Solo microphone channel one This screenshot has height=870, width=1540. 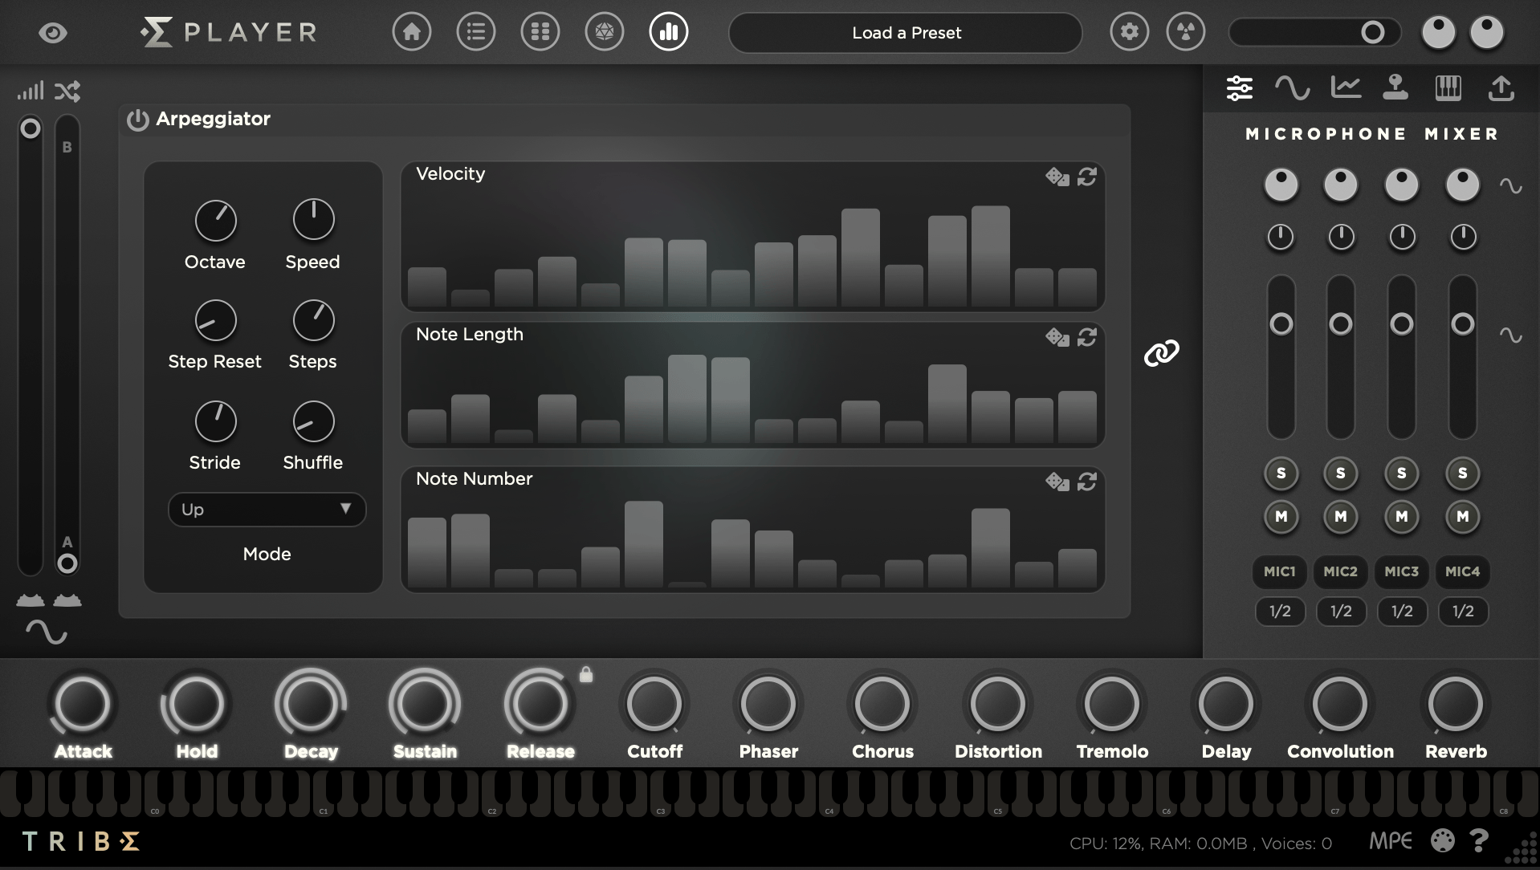point(1281,474)
